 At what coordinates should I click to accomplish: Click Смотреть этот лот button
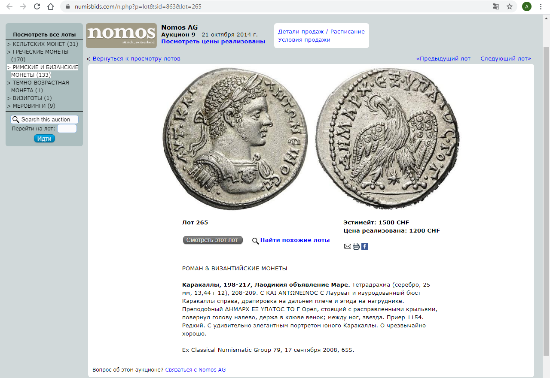point(213,240)
